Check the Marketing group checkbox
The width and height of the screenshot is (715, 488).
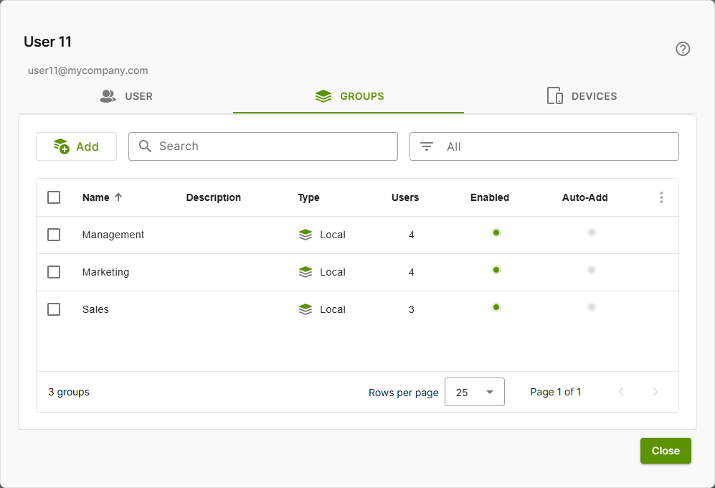click(x=54, y=272)
